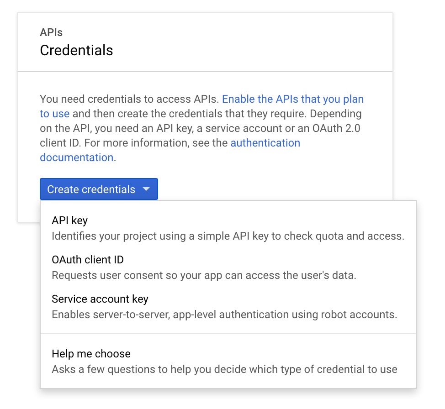The height and width of the screenshot is (409, 445).
Task: Click 'on the API, you need' text line
Action: pyautogui.click(x=200, y=128)
